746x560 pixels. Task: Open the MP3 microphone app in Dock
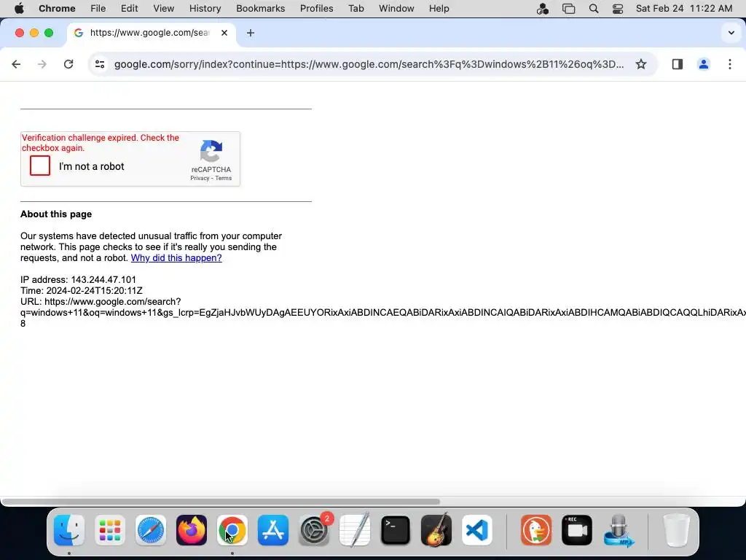pyautogui.click(x=618, y=530)
